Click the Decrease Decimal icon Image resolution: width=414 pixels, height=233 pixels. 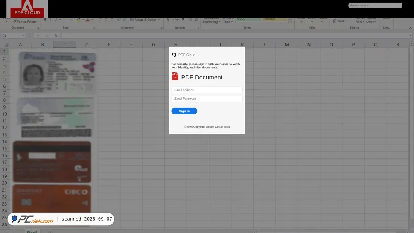(x=196, y=20)
